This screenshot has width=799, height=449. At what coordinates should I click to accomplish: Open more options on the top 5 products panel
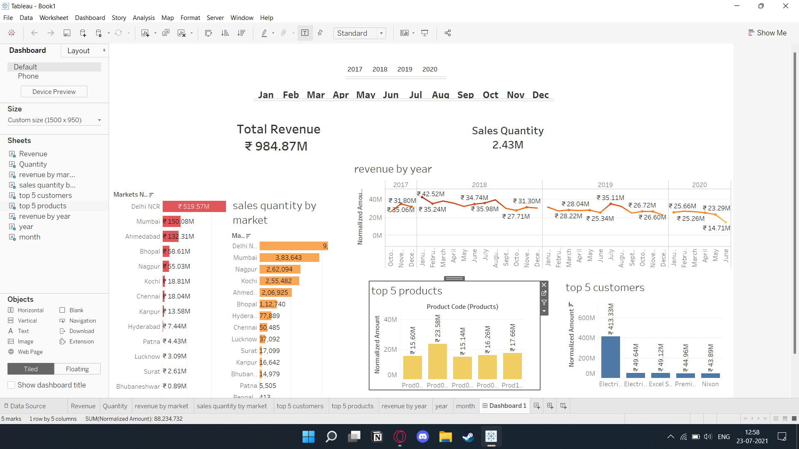(x=544, y=311)
